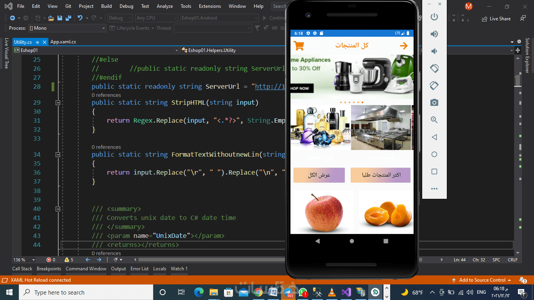The width and height of the screenshot is (534, 300).
Task: Open Eshop01 project navigation dropdown
Action: pos(96,50)
